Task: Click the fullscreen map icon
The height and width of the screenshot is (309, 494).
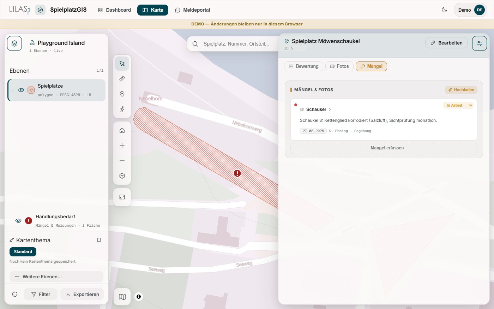Action: [x=122, y=197]
